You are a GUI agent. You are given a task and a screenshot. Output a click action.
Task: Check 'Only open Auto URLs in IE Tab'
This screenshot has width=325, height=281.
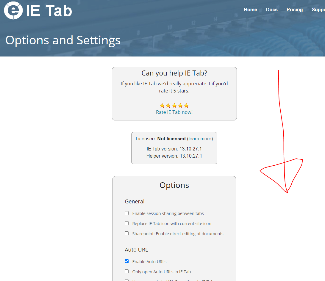[x=127, y=271]
